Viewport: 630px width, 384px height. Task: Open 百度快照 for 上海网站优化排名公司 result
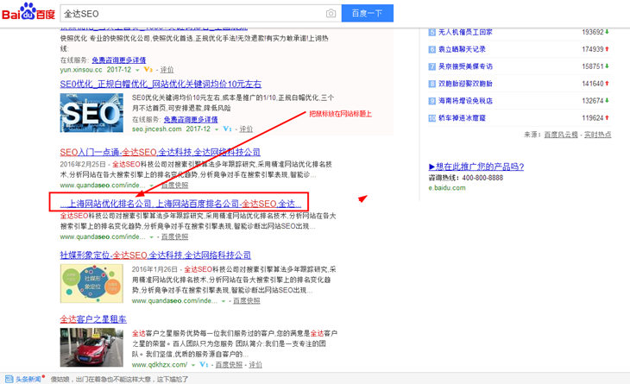point(175,236)
